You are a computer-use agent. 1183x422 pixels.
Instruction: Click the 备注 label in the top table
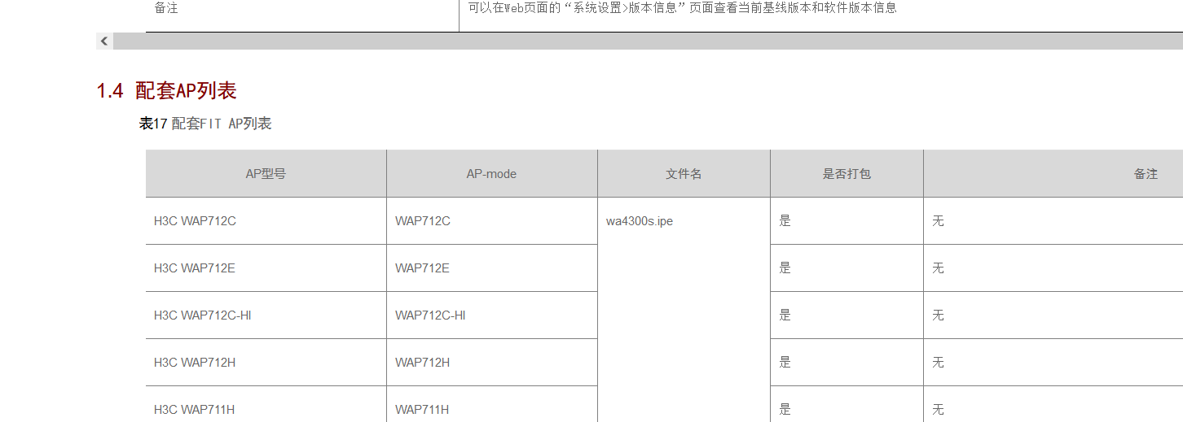166,8
